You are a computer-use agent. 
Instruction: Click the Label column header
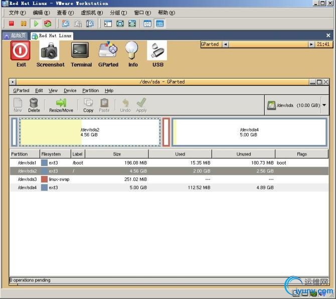[78, 154]
